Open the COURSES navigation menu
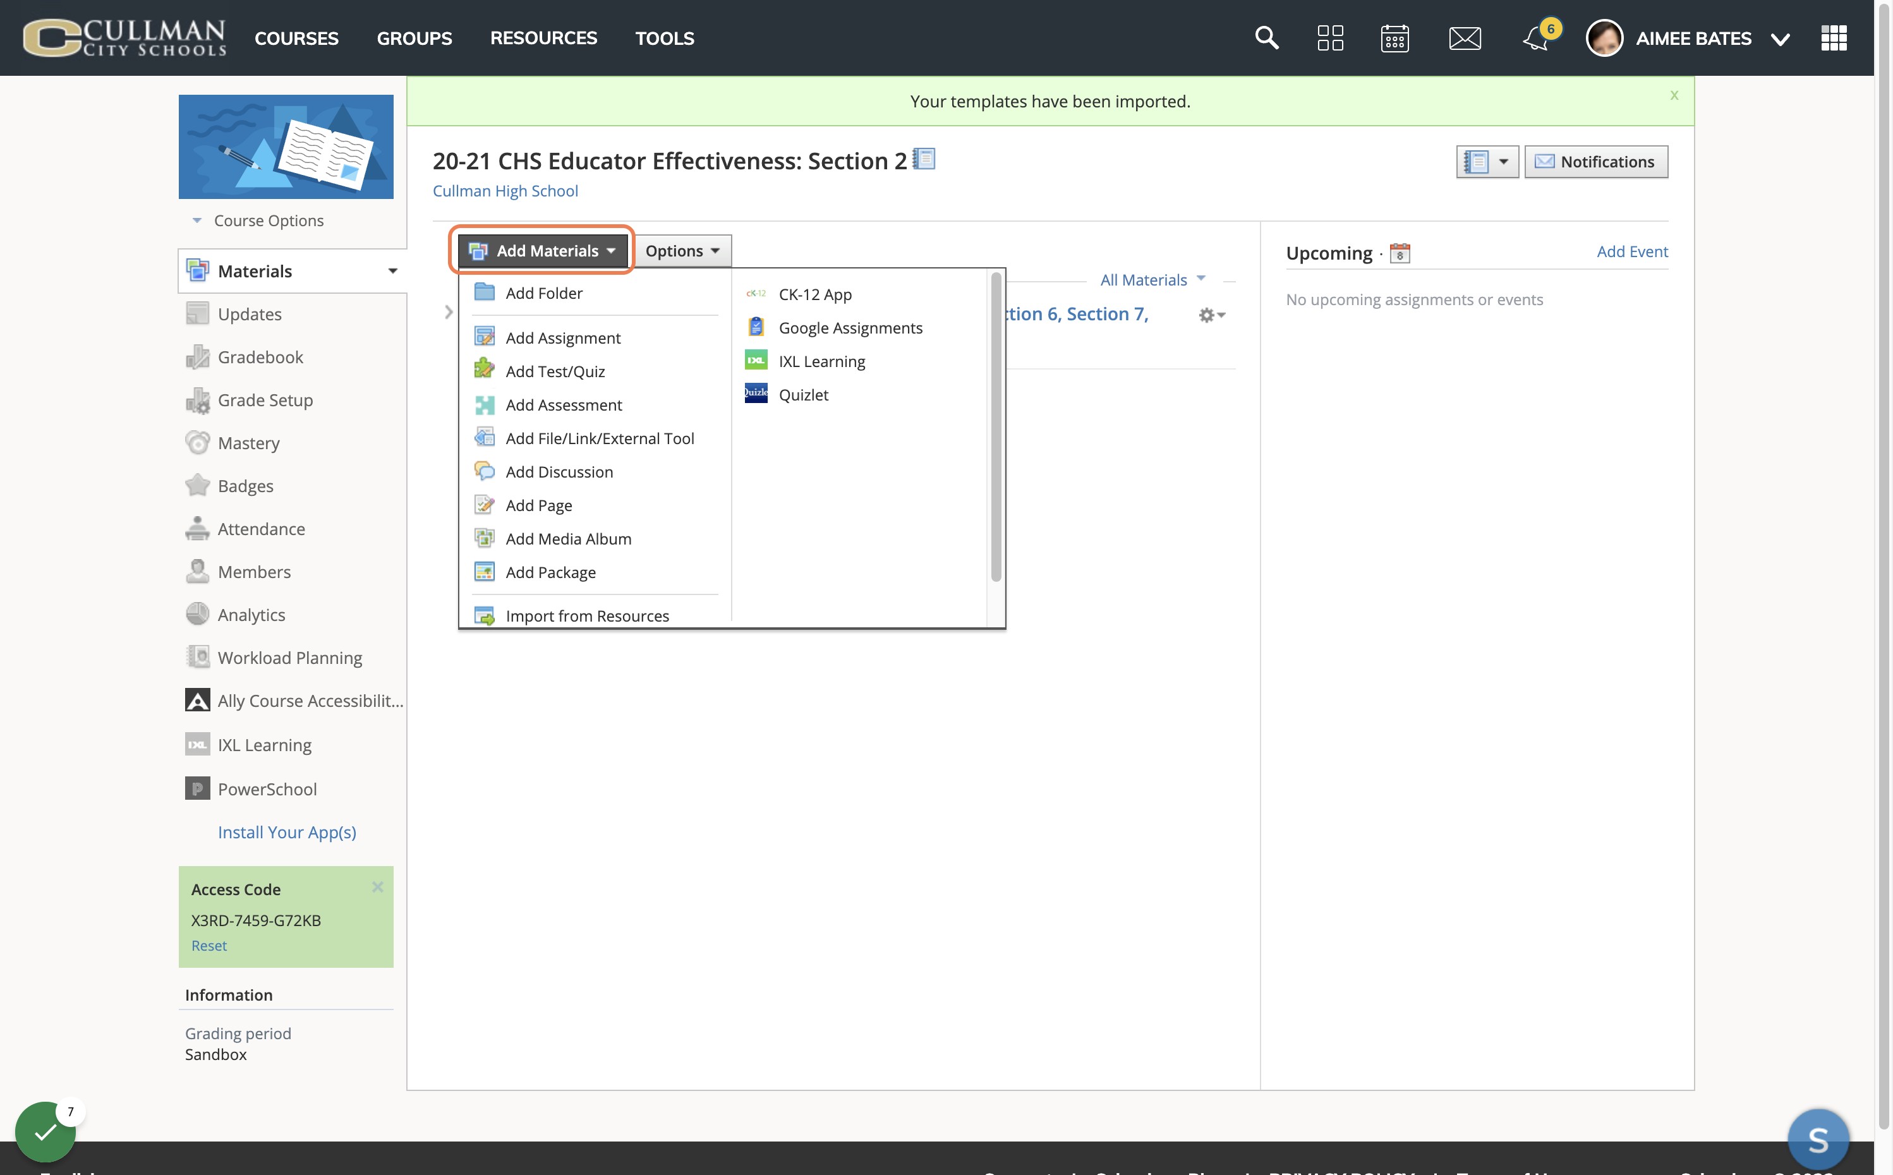Viewport: 1893px width, 1175px height. point(296,38)
